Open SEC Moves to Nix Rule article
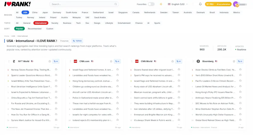The image size is (253, 135). pos(215,103)
